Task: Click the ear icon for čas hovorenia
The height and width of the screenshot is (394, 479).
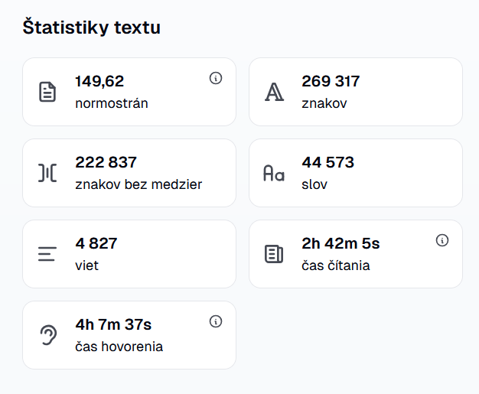Action: [47, 335]
